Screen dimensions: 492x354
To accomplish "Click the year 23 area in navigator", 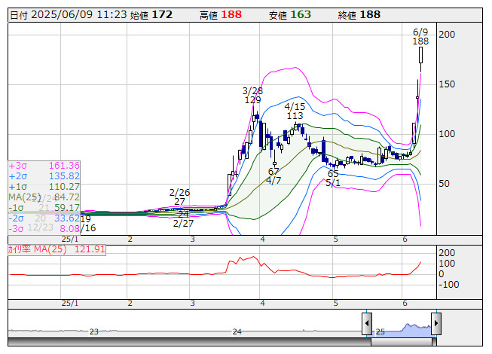I will (93, 330).
